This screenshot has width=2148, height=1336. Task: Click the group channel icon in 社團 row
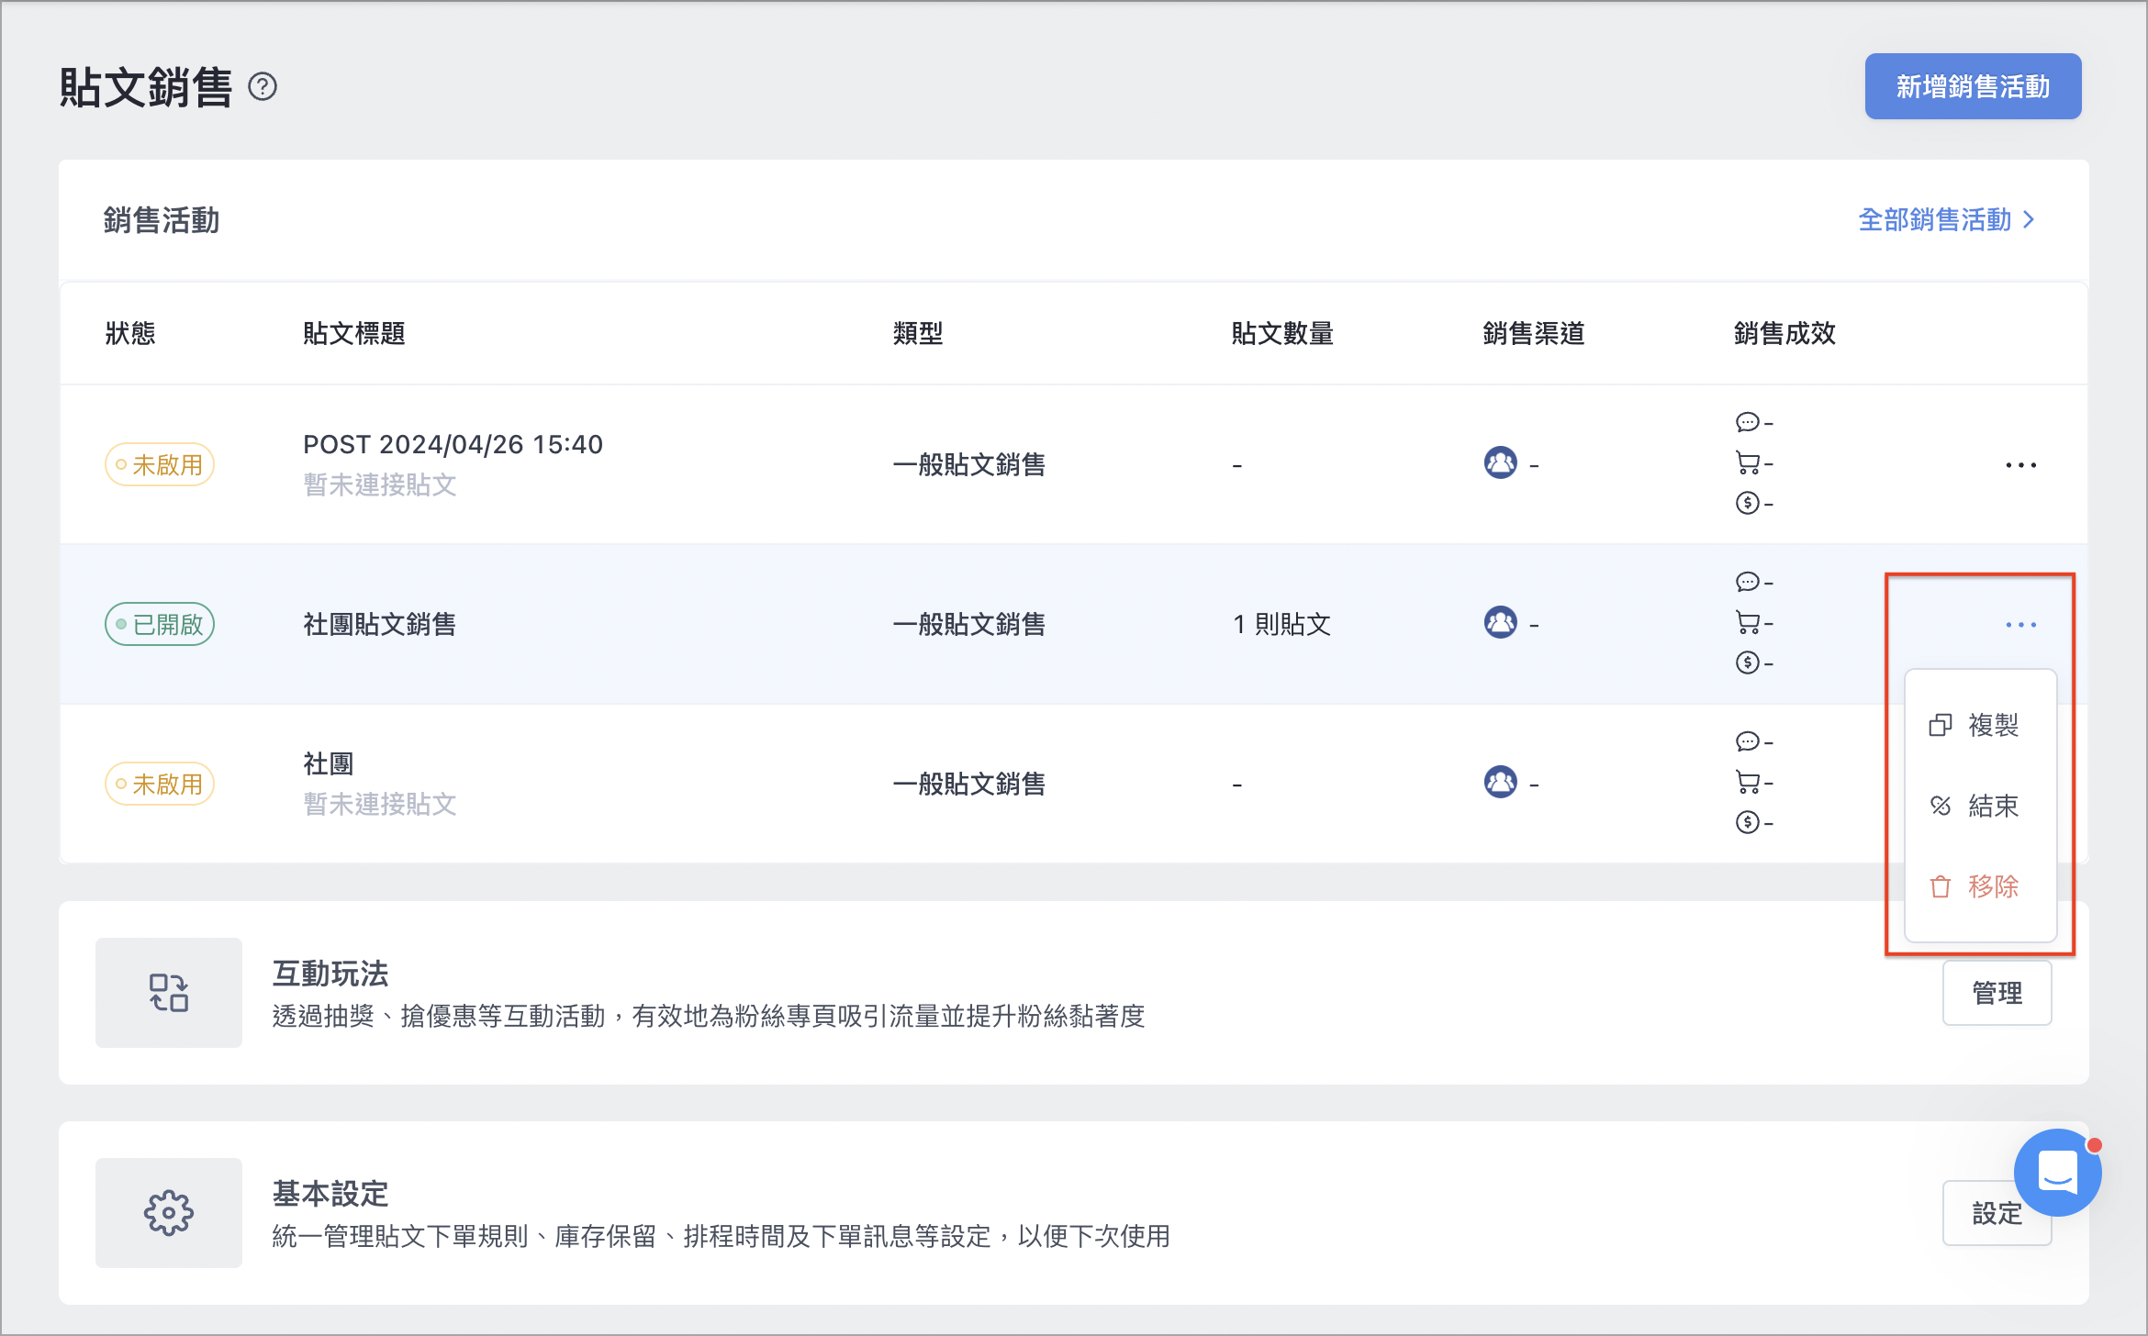[1501, 783]
